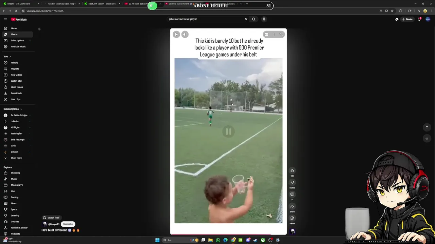Dislike the Short with thumbs down
The height and width of the screenshot is (244, 435).
292,182
